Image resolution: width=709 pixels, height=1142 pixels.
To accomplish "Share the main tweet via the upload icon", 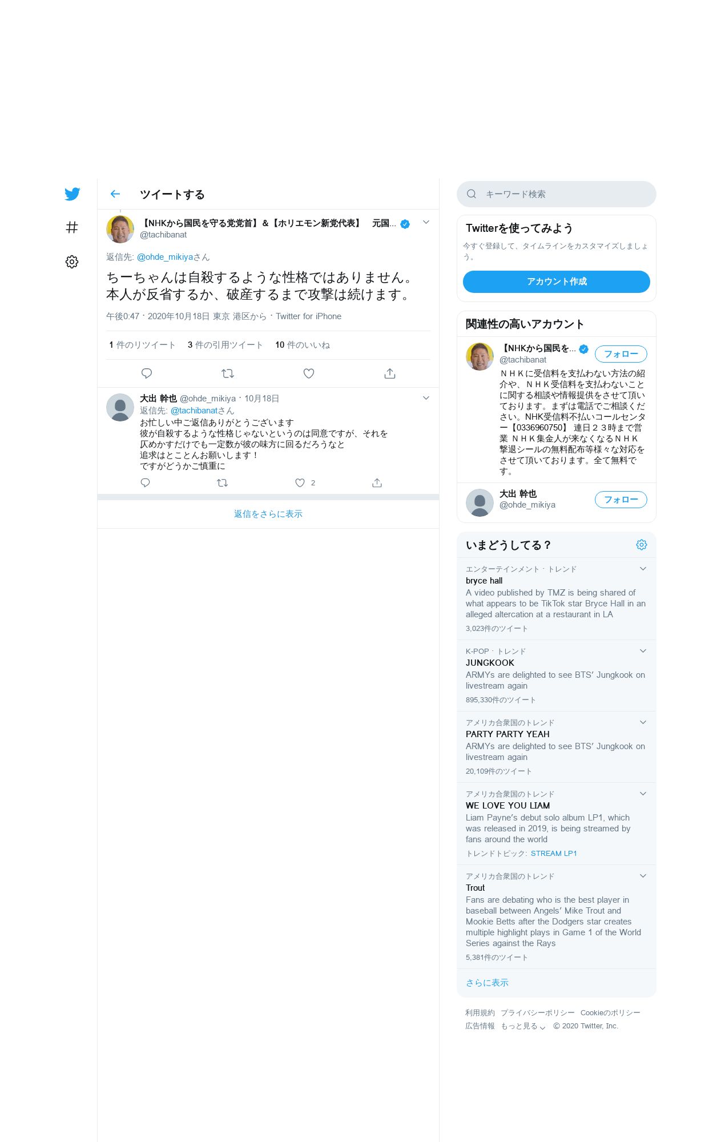I will 390,373.
